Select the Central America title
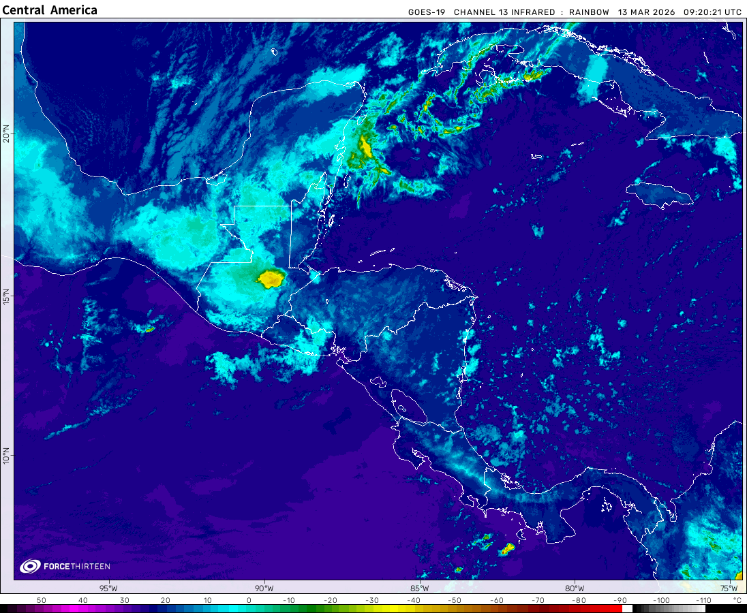The image size is (747, 613). point(50,10)
